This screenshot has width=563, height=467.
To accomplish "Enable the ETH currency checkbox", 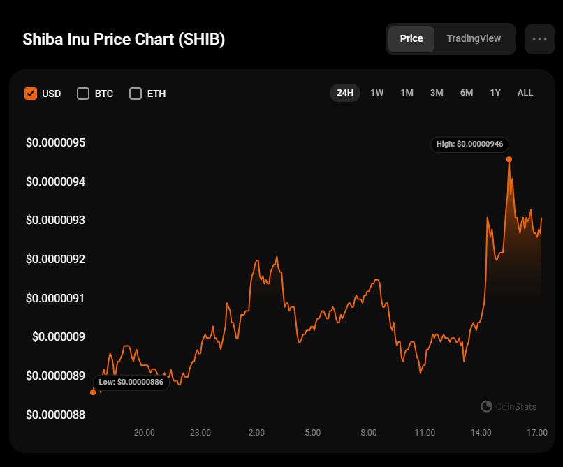I will point(136,94).
